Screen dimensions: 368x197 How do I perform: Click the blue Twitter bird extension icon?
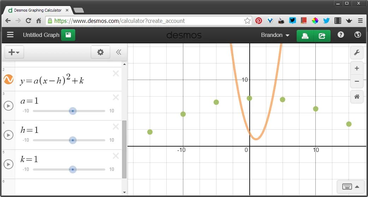326,20
